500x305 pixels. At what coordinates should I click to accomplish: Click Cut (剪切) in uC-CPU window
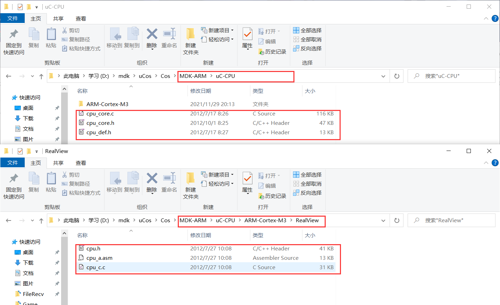71,31
